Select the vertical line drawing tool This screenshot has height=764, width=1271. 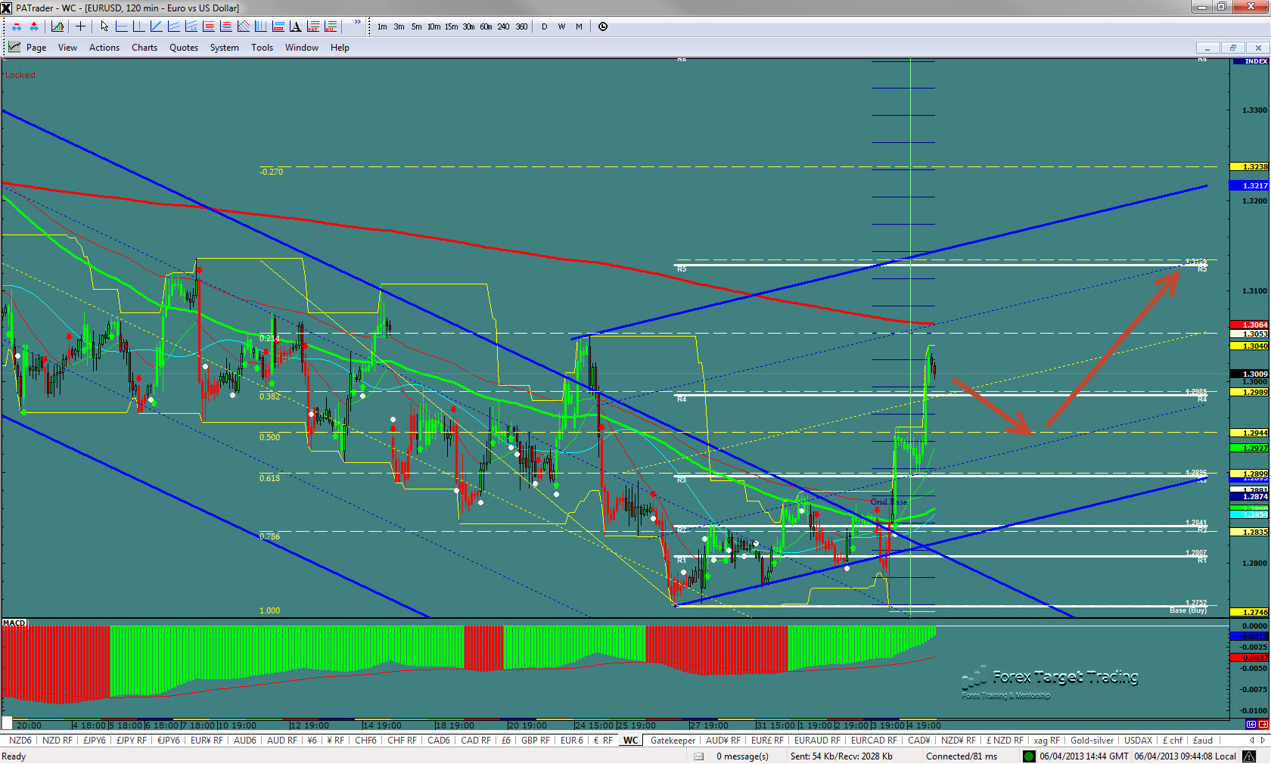tap(139, 26)
